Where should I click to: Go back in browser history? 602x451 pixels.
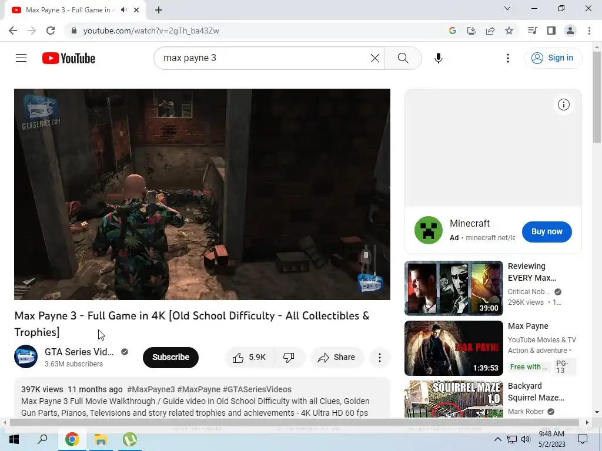coord(13,31)
